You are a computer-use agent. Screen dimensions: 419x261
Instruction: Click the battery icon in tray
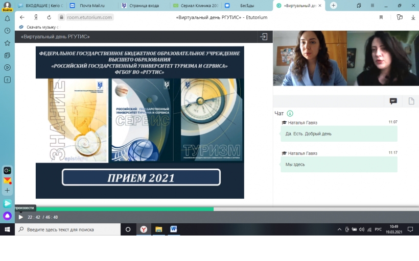[354, 229]
